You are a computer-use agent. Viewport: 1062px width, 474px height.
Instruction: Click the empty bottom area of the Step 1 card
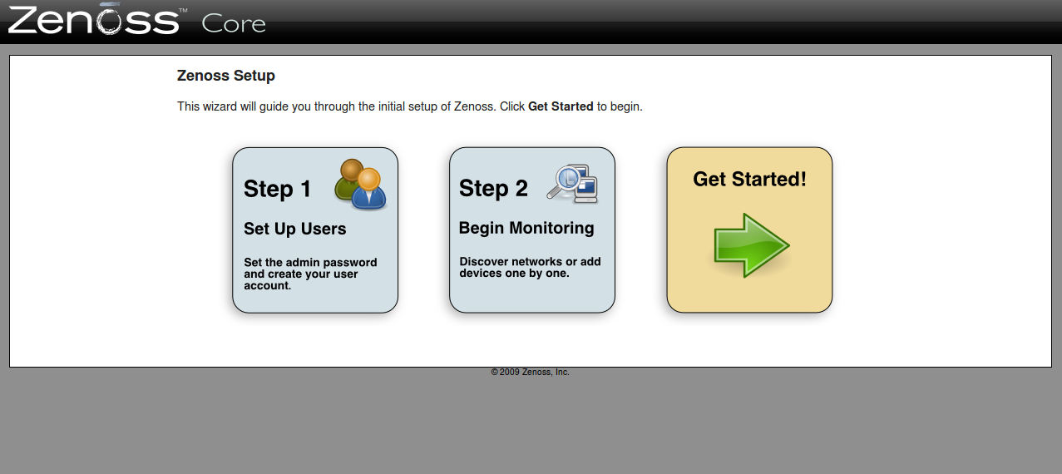tap(315, 302)
